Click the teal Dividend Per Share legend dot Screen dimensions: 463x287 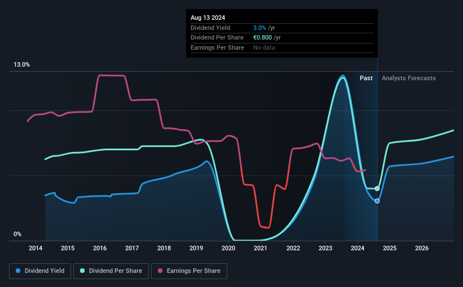[82, 271]
